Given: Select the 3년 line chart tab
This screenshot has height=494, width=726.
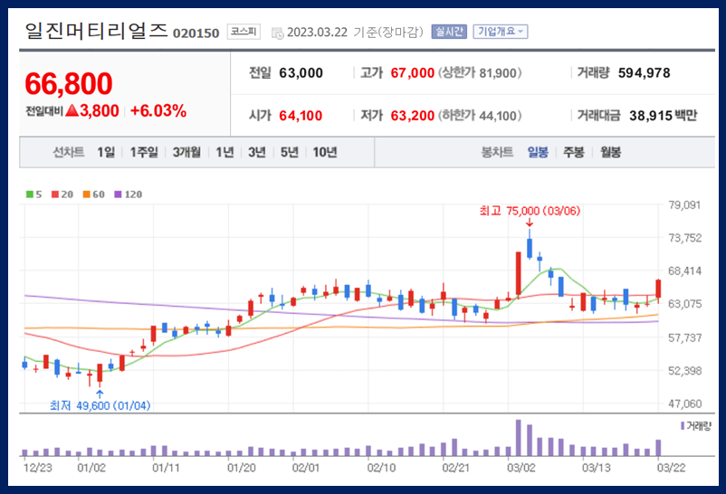Looking at the screenshot, I should pos(257,152).
